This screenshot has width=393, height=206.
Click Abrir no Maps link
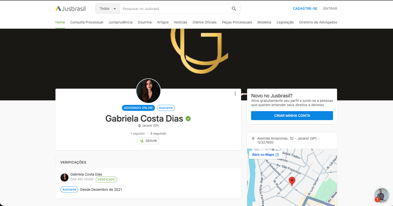pyautogui.click(x=265, y=155)
